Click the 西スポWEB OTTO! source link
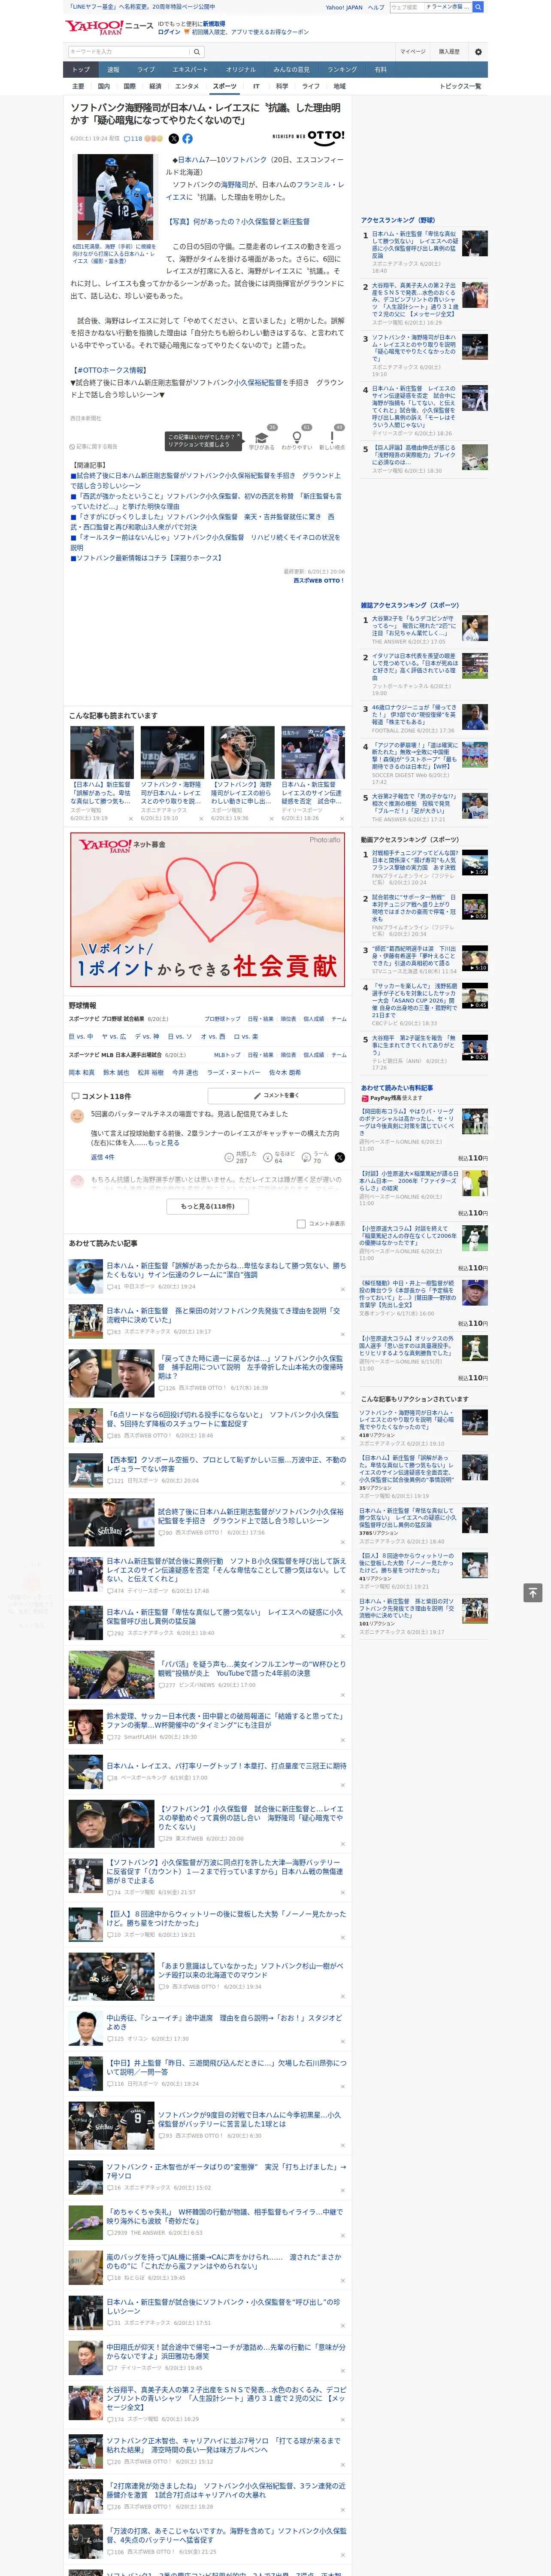This screenshot has width=551, height=2576. pos(318,581)
